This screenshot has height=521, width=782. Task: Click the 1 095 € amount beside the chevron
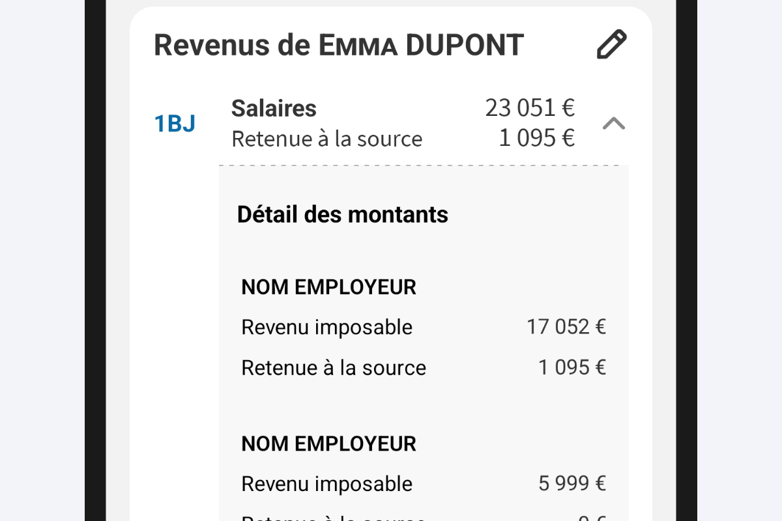[536, 138]
